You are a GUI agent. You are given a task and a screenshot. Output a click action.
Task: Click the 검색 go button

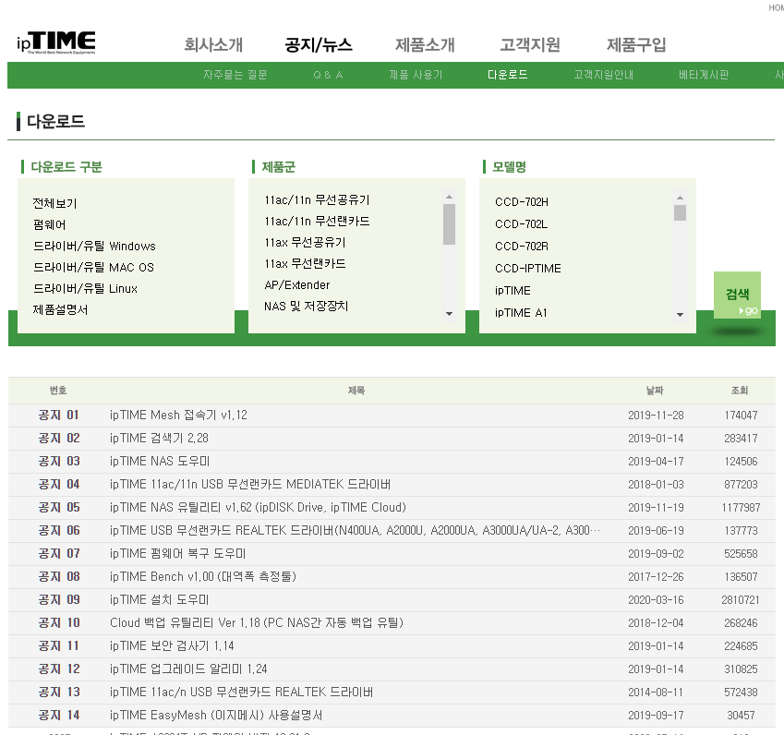tap(738, 295)
